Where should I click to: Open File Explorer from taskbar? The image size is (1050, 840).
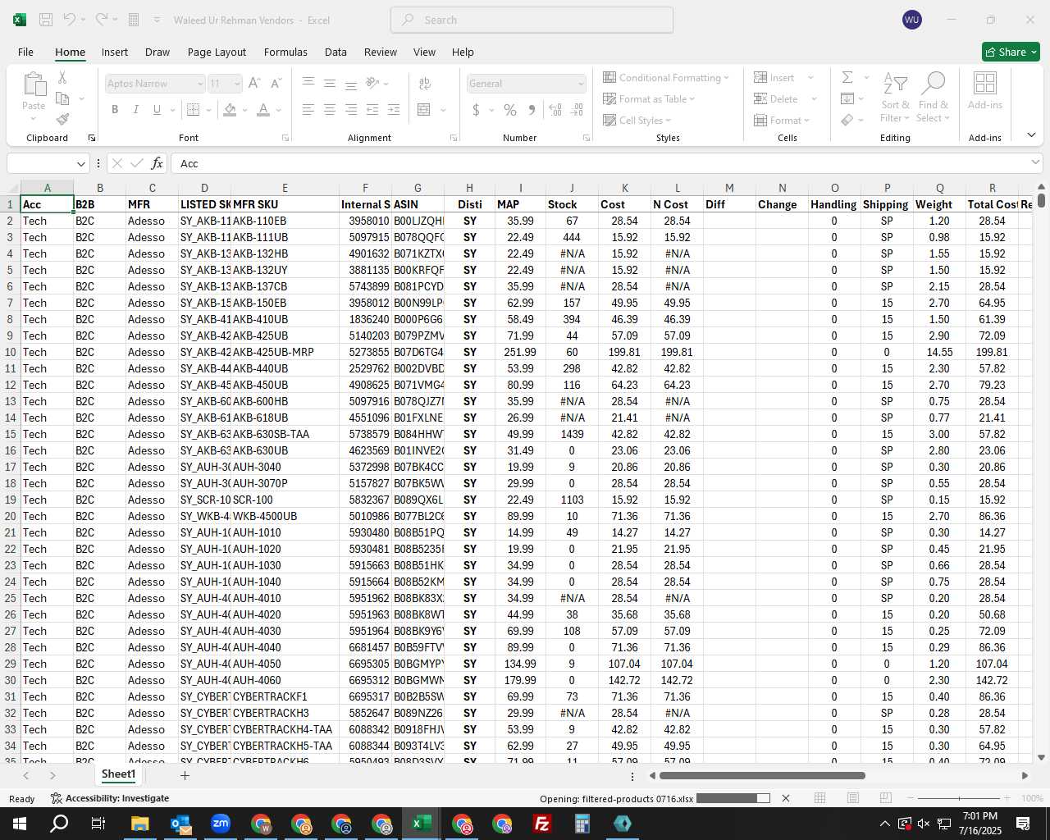pos(139,824)
